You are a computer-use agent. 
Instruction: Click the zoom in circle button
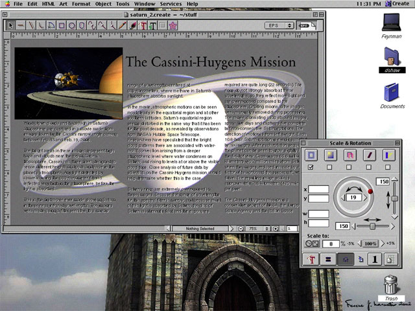click(x=276, y=229)
